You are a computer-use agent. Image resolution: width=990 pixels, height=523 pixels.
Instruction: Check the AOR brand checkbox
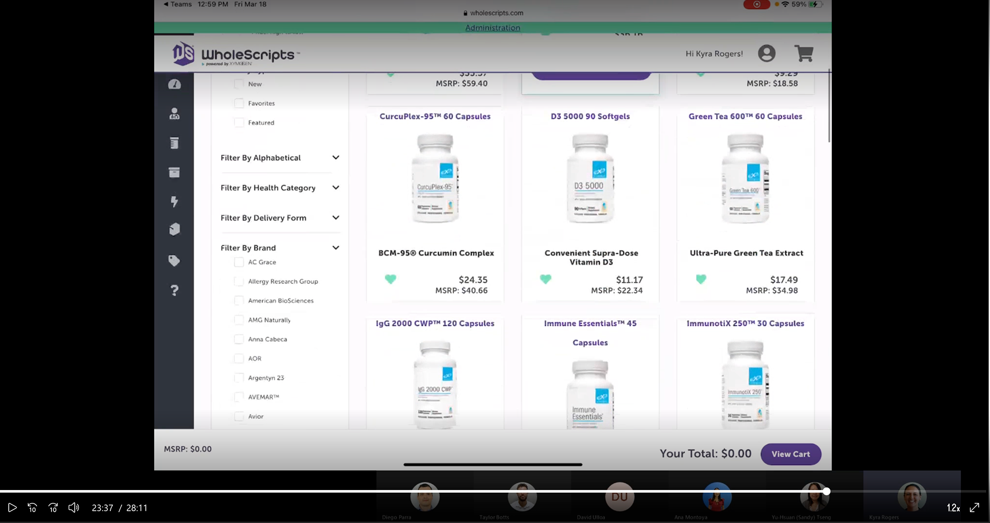point(239,358)
